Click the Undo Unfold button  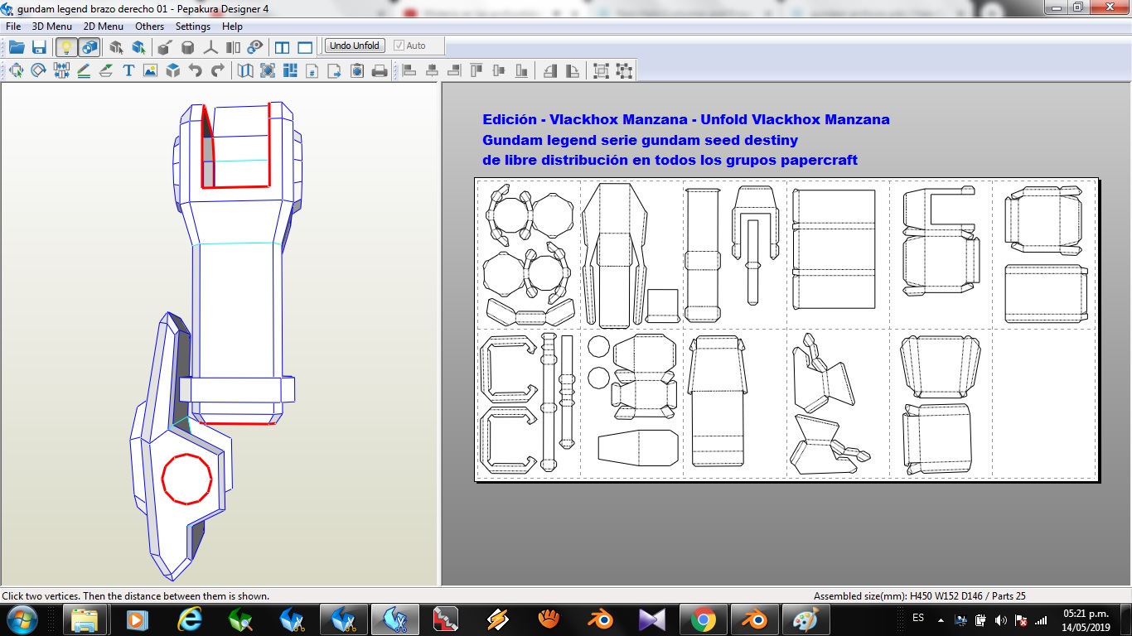pyautogui.click(x=355, y=46)
